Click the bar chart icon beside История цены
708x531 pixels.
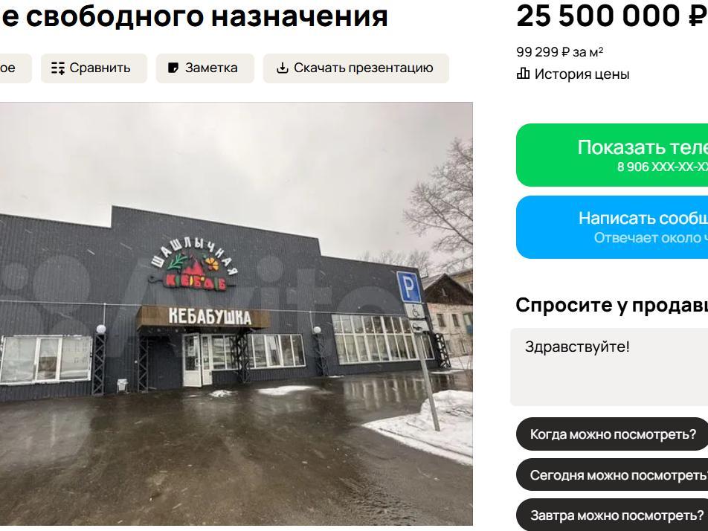(523, 74)
